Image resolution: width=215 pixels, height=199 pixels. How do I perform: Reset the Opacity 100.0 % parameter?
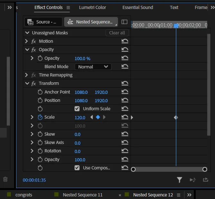[x=125, y=58]
